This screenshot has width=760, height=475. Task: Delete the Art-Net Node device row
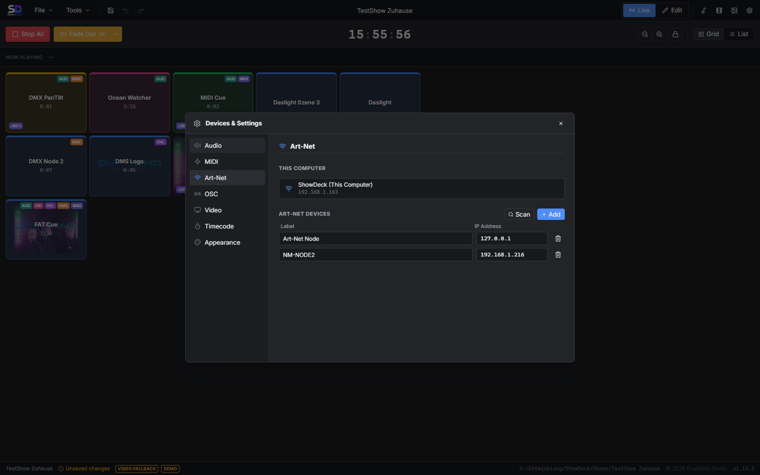[x=558, y=238]
